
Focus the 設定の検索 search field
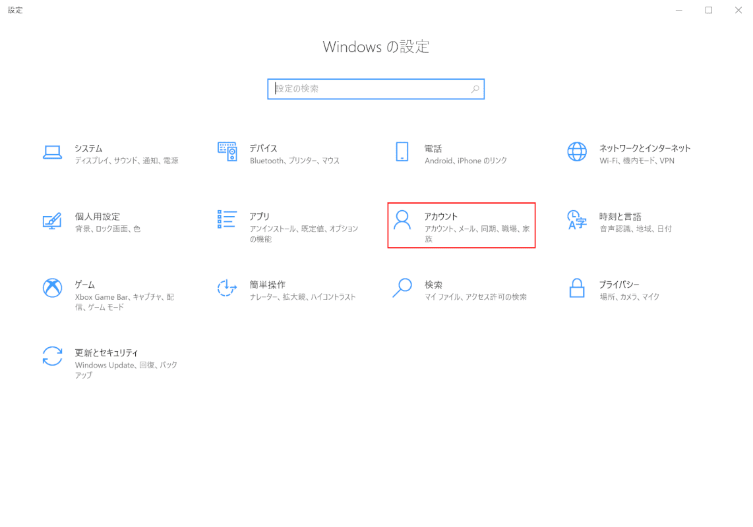coord(376,89)
